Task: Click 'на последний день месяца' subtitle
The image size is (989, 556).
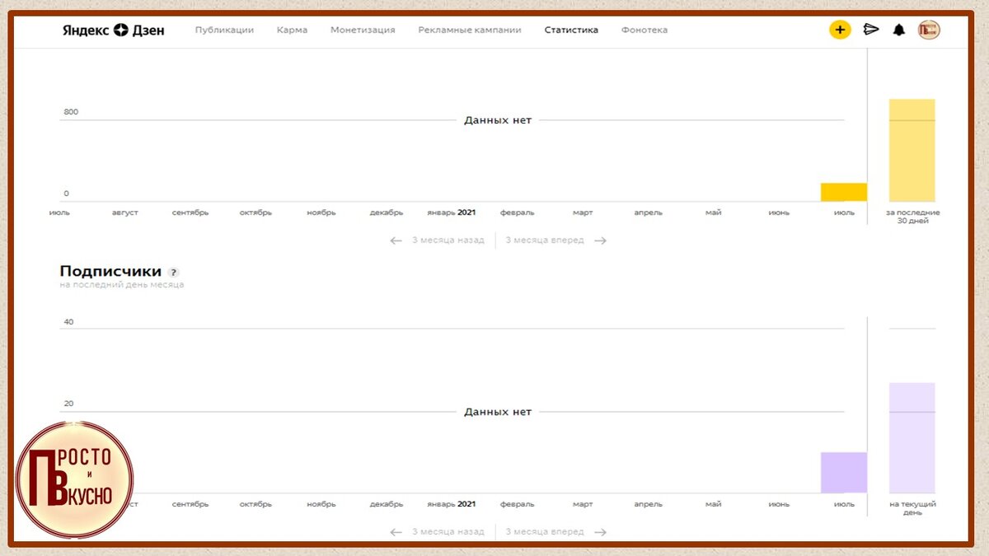Action: (122, 285)
